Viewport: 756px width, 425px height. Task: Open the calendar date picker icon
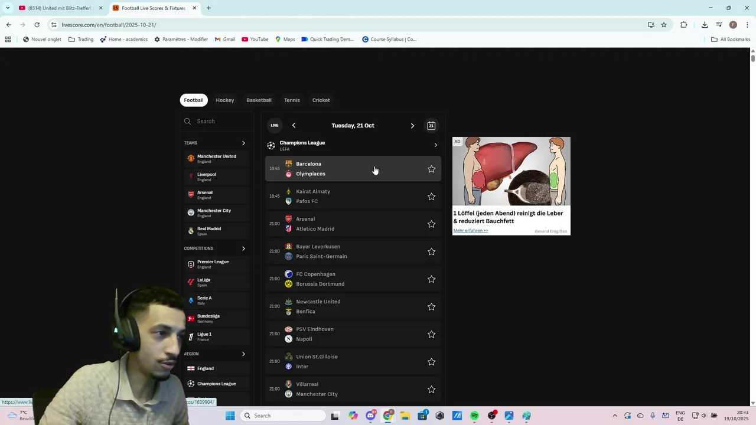click(431, 125)
